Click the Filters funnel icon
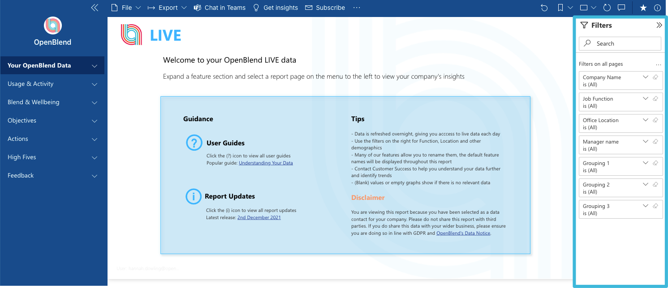Screen dimensions: 668x288 point(584,25)
